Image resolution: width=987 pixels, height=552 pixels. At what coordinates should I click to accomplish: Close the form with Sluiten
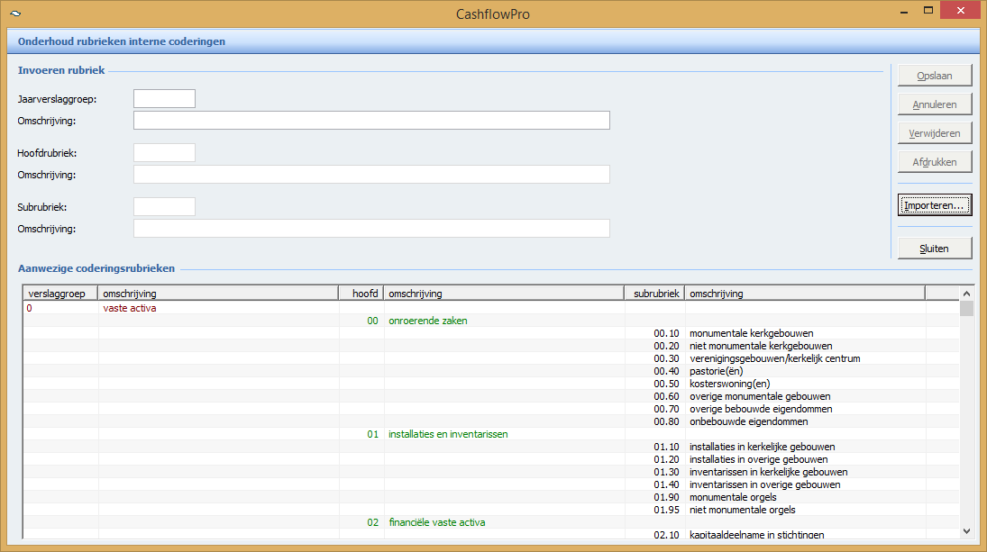pyautogui.click(x=935, y=249)
